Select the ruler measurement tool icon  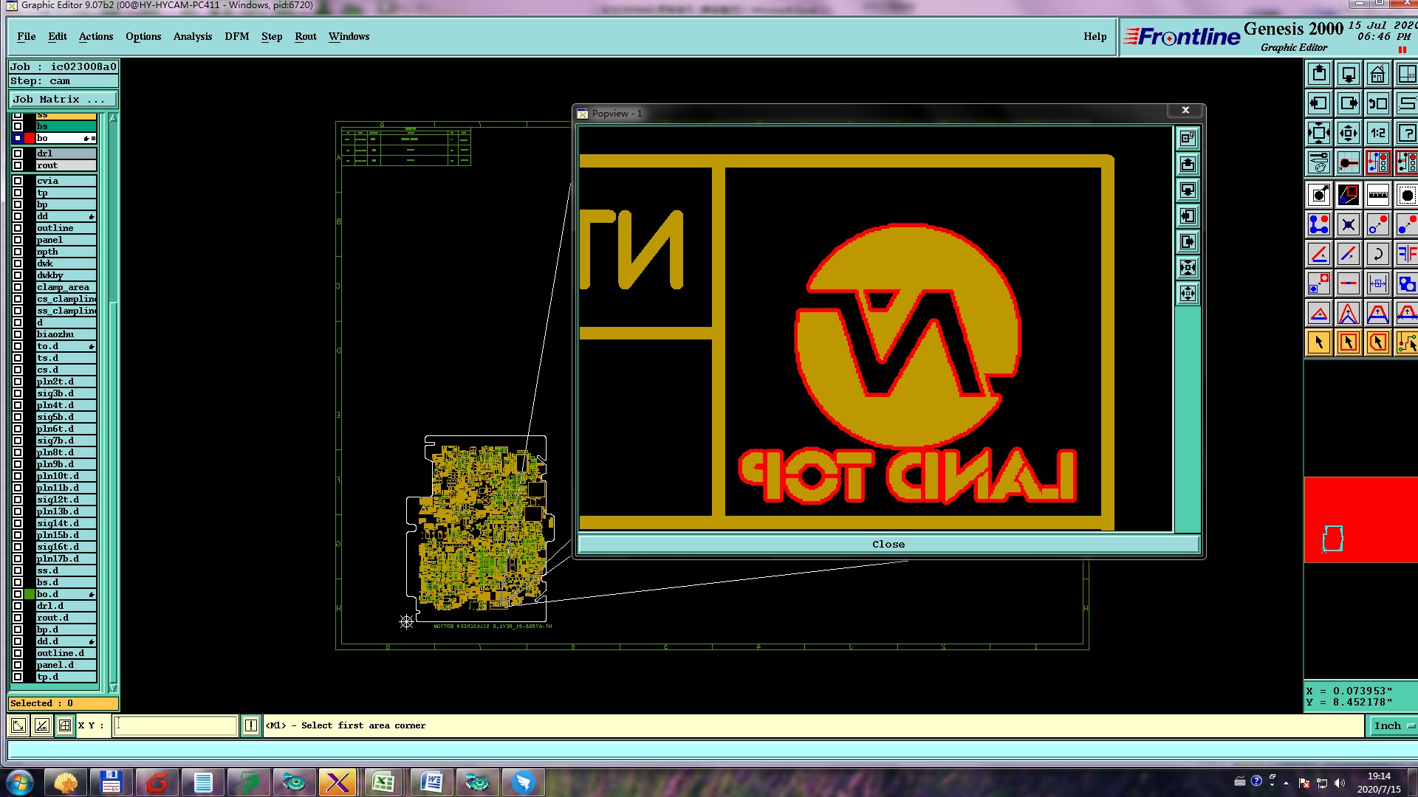tap(1377, 196)
